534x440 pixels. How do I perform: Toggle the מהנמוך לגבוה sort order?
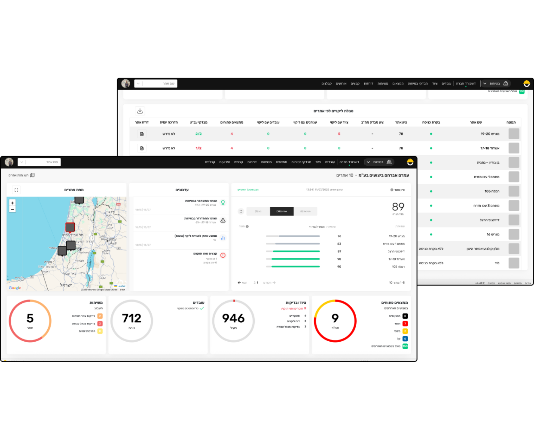317,227
